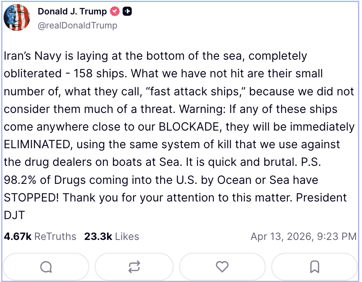This screenshot has width=362, height=282.
Task: ReTruth this post using the arrows icon
Action: point(134,266)
